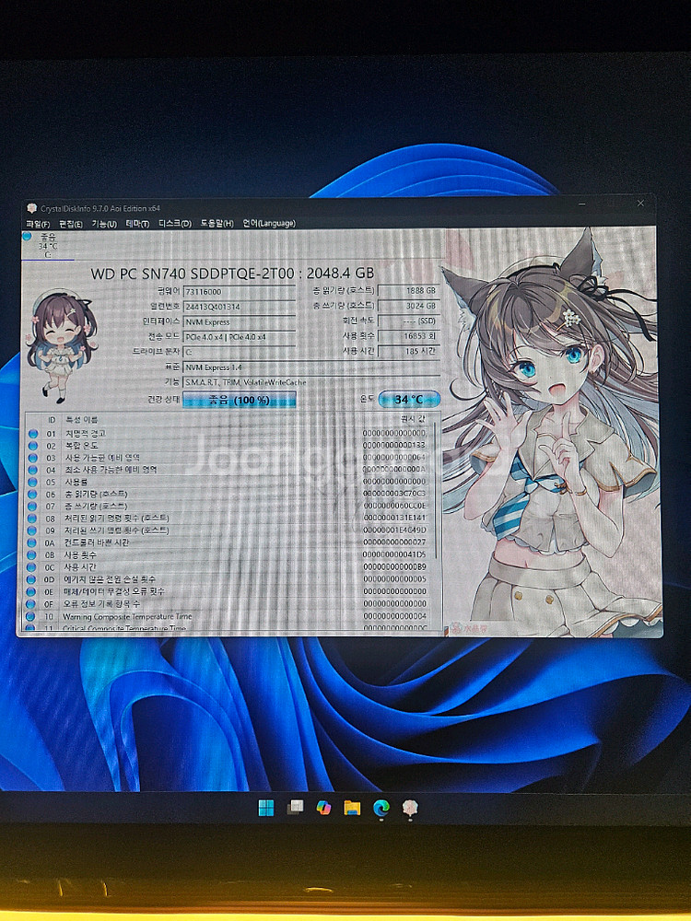691x921 pixels.
Task: Click raw value 000000000041D5
Action: tap(394, 554)
